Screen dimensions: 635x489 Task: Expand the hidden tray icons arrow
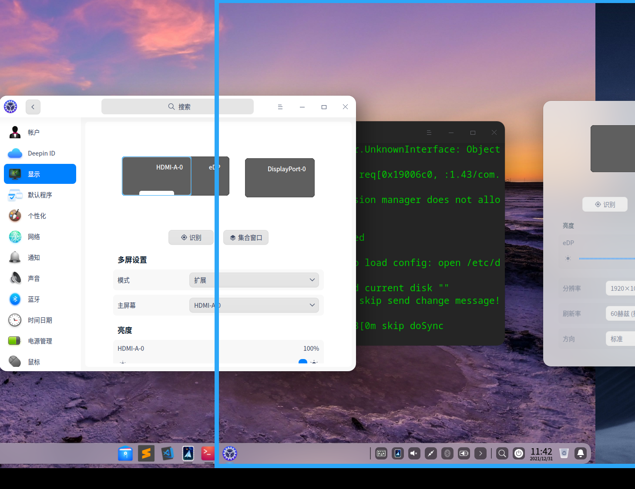(480, 453)
